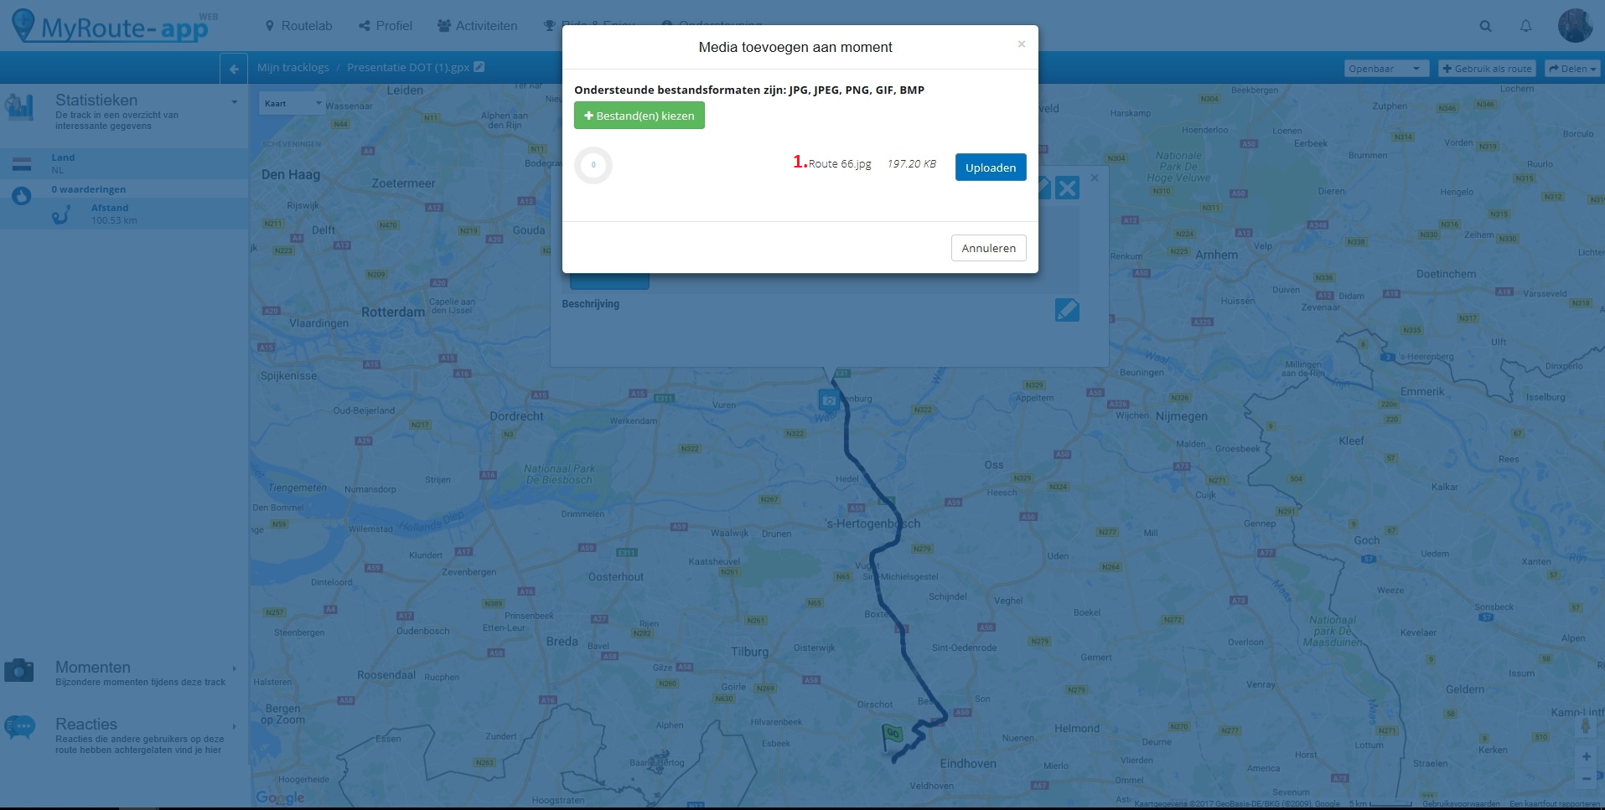Click the ratings flame icon
This screenshot has height=810, width=1605.
22,196
